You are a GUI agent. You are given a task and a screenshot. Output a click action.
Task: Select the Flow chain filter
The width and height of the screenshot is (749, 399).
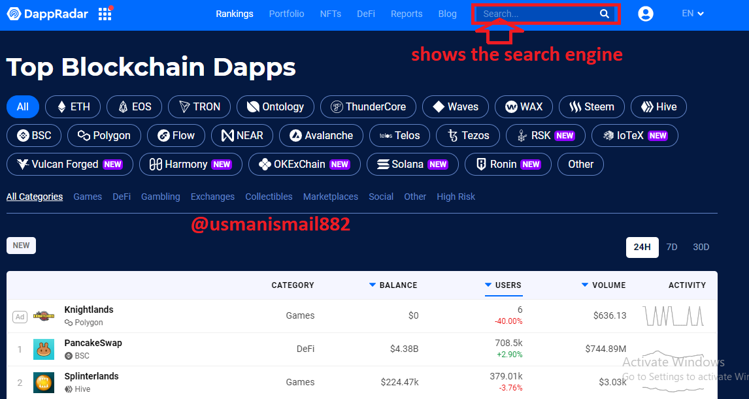176,136
